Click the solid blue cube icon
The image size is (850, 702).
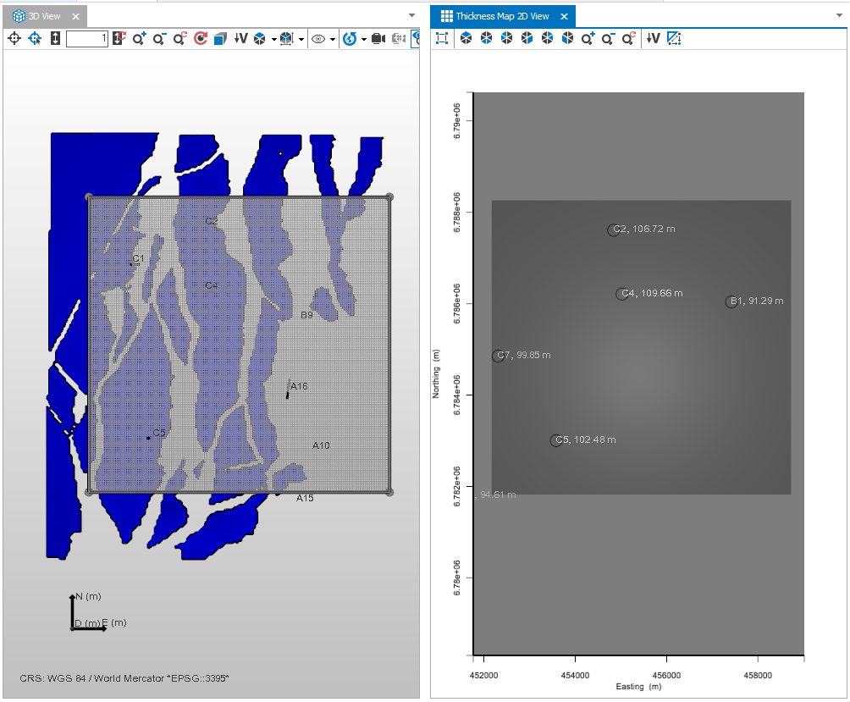click(220, 38)
